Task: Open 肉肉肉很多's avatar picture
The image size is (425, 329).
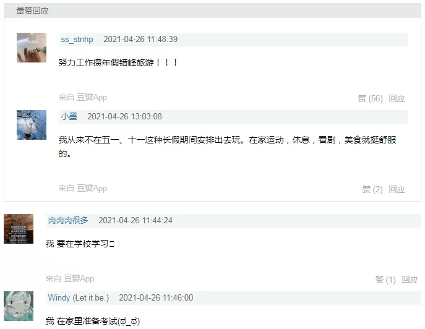Action: click(19, 229)
